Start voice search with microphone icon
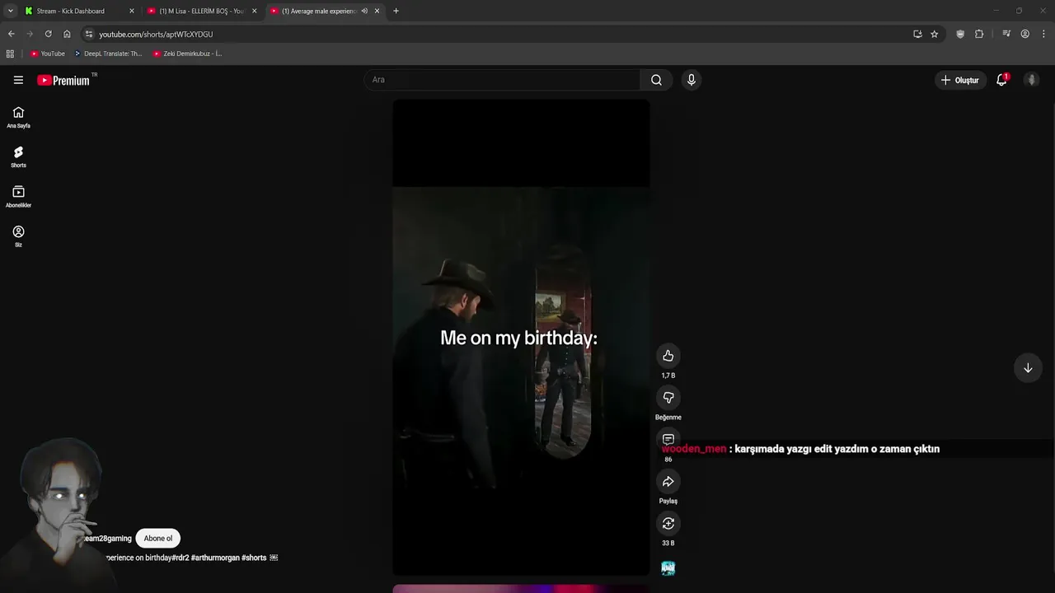 (x=692, y=80)
